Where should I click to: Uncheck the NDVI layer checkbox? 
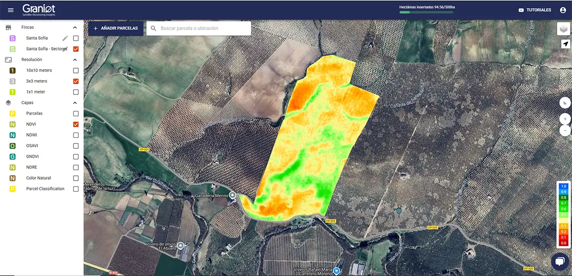tap(76, 124)
